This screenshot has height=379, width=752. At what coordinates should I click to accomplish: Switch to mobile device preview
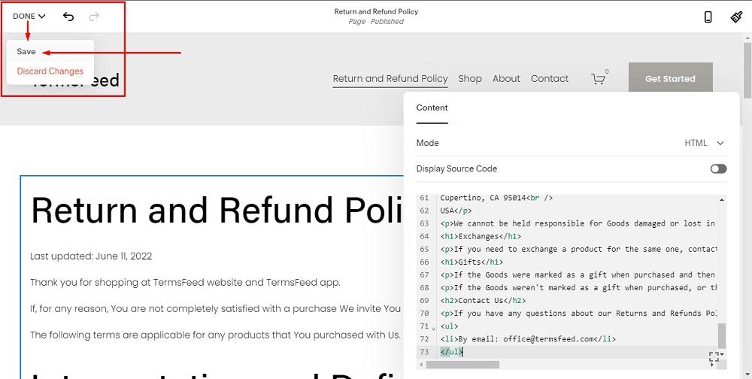pos(708,17)
